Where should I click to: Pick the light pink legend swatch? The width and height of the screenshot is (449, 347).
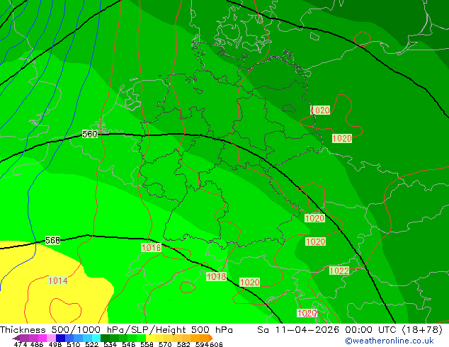pos(51,338)
